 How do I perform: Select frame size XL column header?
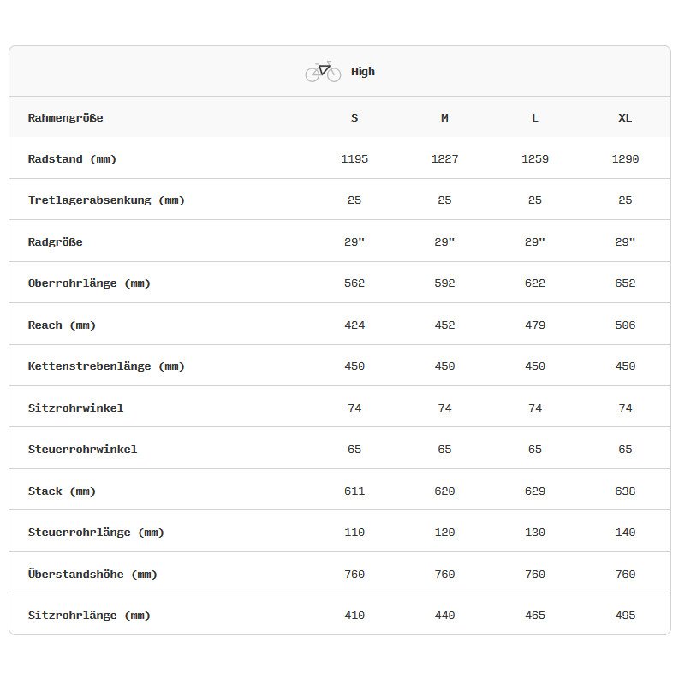(x=625, y=118)
